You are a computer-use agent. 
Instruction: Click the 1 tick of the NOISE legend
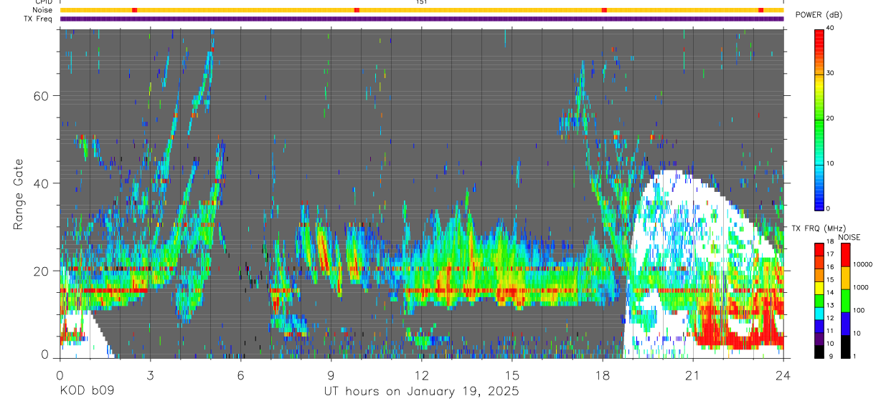click(854, 356)
